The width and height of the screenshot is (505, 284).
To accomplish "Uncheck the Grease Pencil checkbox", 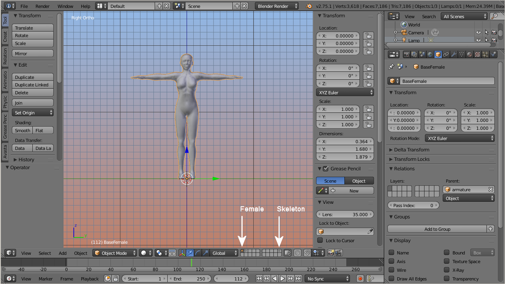I will [325, 169].
